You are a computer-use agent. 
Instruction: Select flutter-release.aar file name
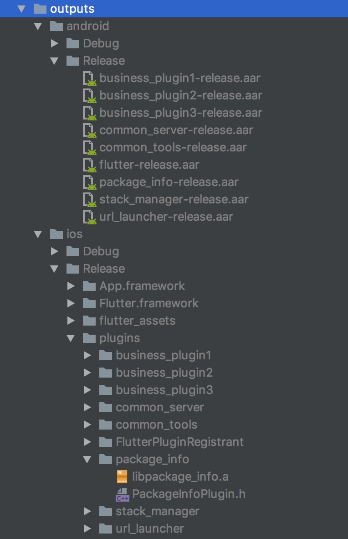coord(149,165)
